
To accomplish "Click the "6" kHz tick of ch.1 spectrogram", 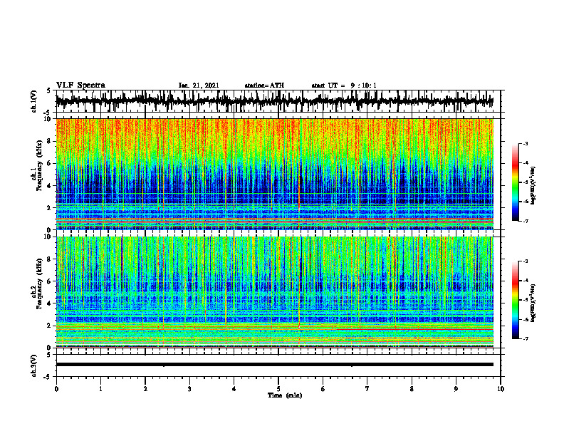I will [49, 163].
